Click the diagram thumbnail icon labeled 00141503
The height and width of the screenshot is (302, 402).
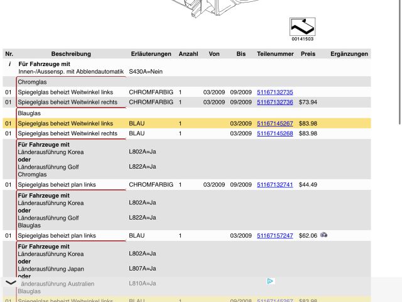302,27
